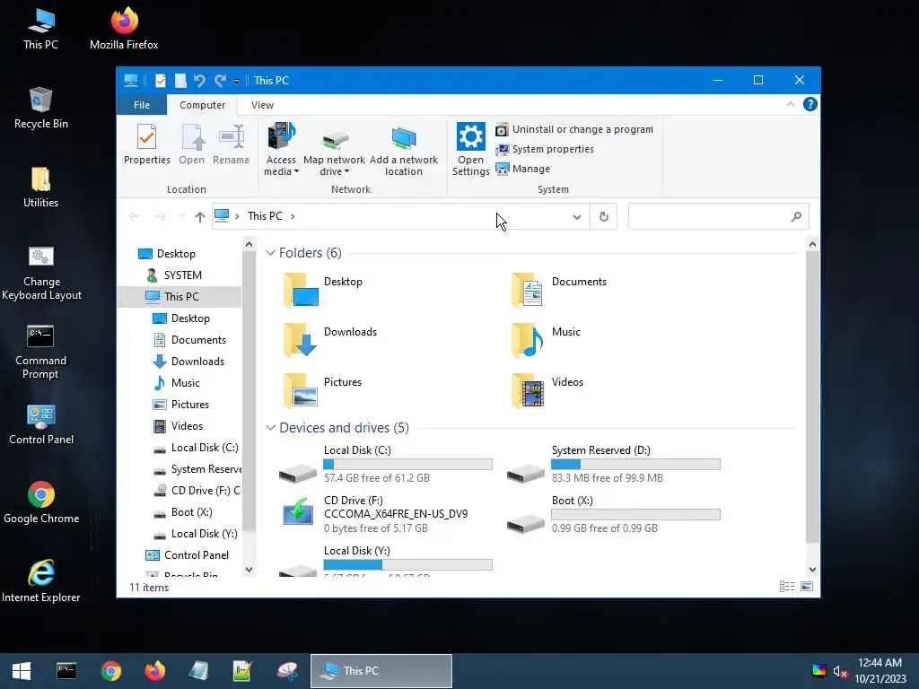Open the Windows Start button
Screen dimensions: 919x689
[22, 671]
